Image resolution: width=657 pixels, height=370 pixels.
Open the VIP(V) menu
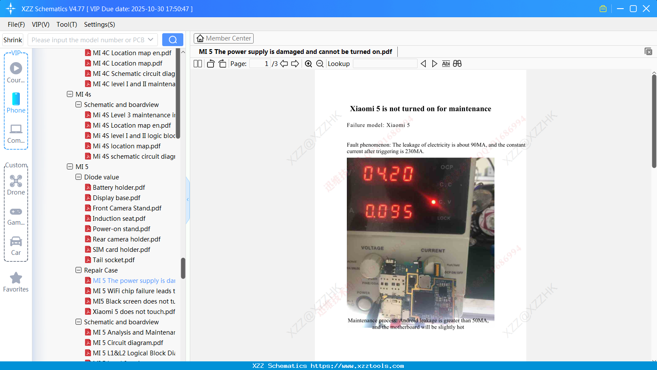pos(40,25)
